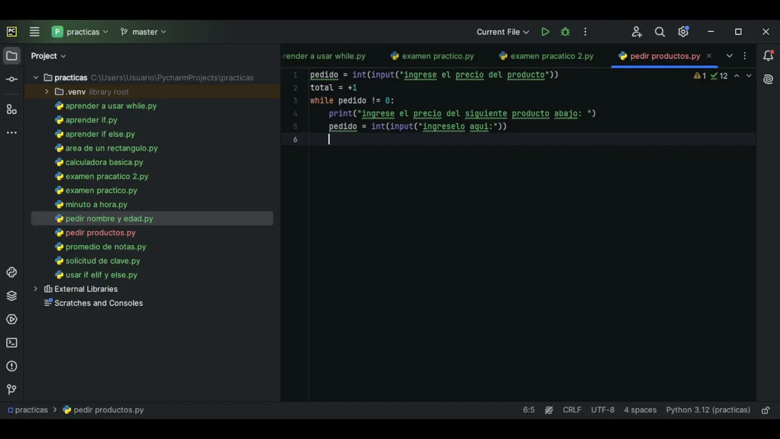Viewport: 780px width, 439px height.
Task: Debug the current file
Action: 565,32
